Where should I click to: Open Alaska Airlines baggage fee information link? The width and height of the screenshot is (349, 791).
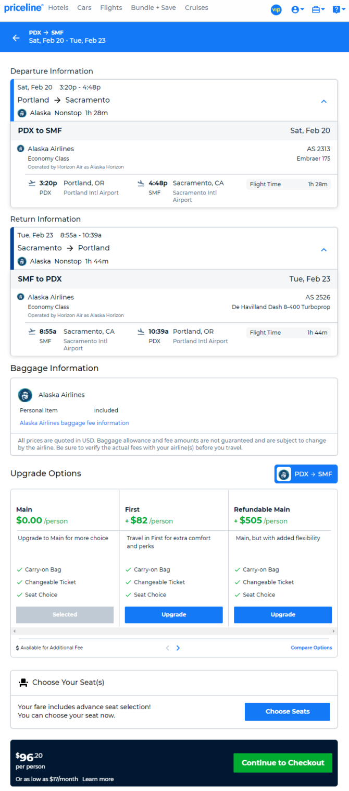click(x=74, y=423)
